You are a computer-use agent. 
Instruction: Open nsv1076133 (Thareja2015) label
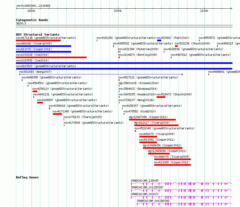(x=83, y=117)
